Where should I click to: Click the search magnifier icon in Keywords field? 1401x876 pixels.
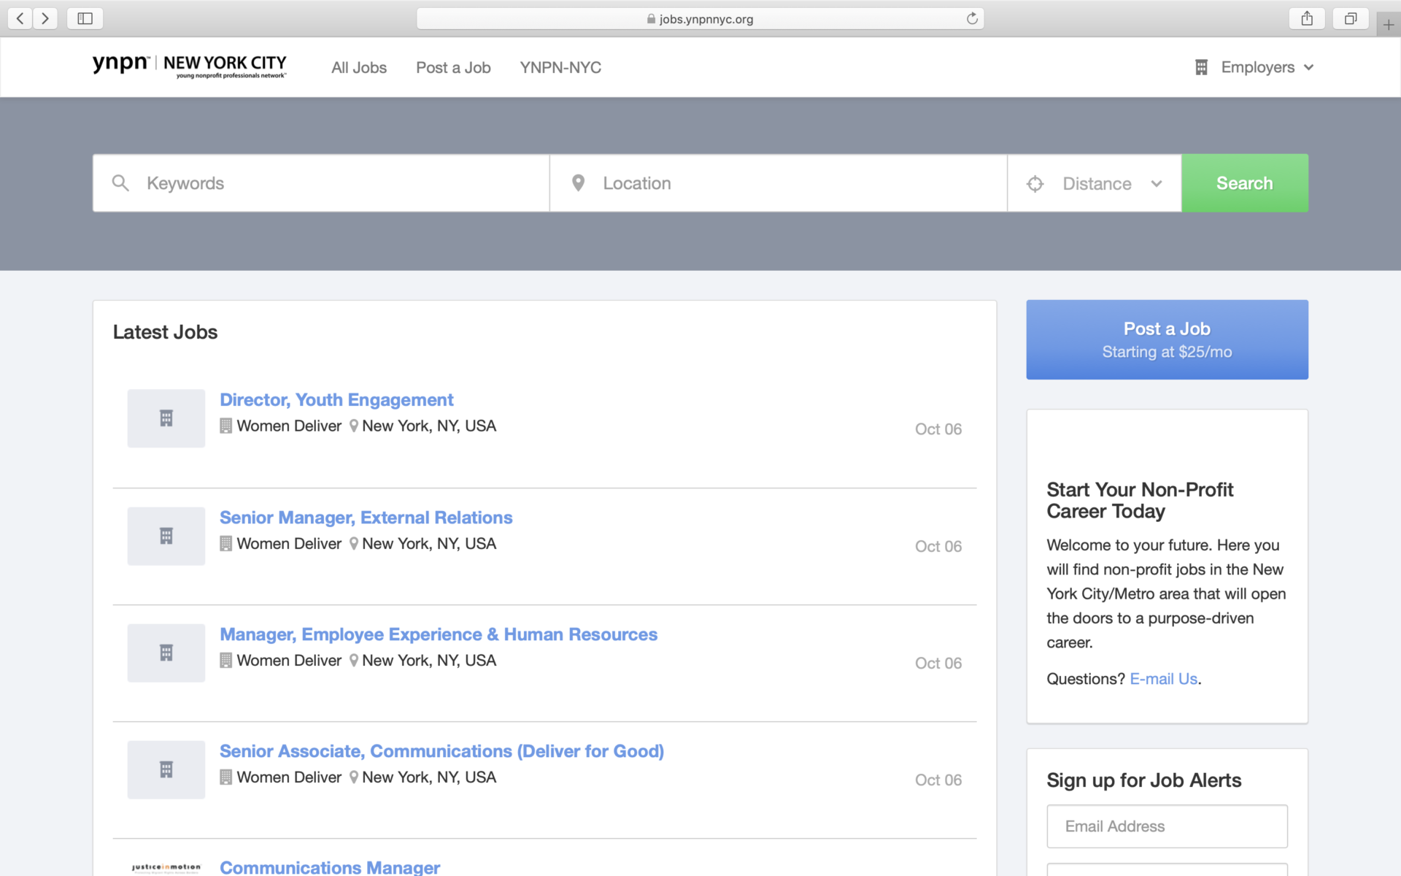click(121, 183)
